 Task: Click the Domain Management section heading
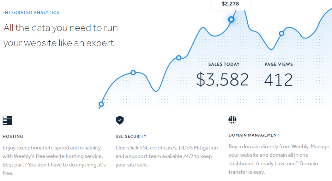coord(254,135)
